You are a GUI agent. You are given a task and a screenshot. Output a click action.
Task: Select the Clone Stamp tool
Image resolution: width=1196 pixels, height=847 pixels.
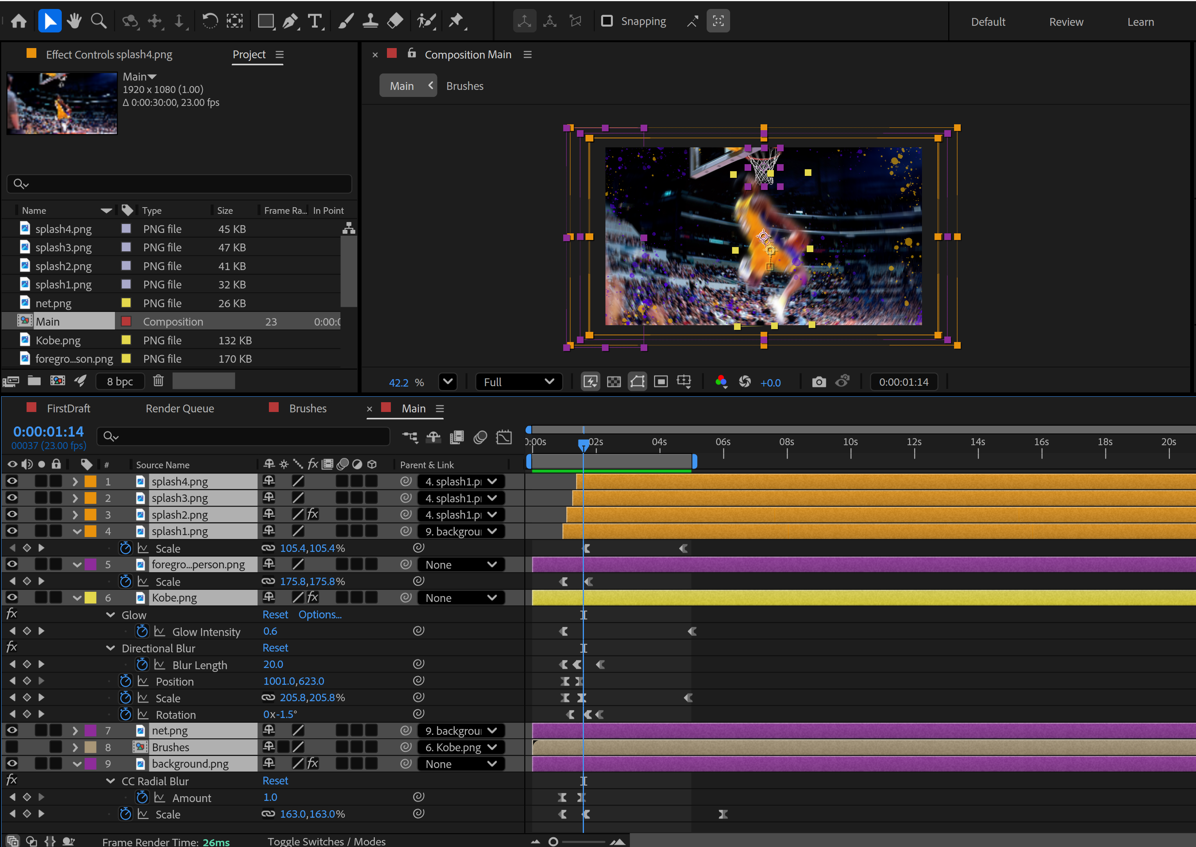pos(370,21)
